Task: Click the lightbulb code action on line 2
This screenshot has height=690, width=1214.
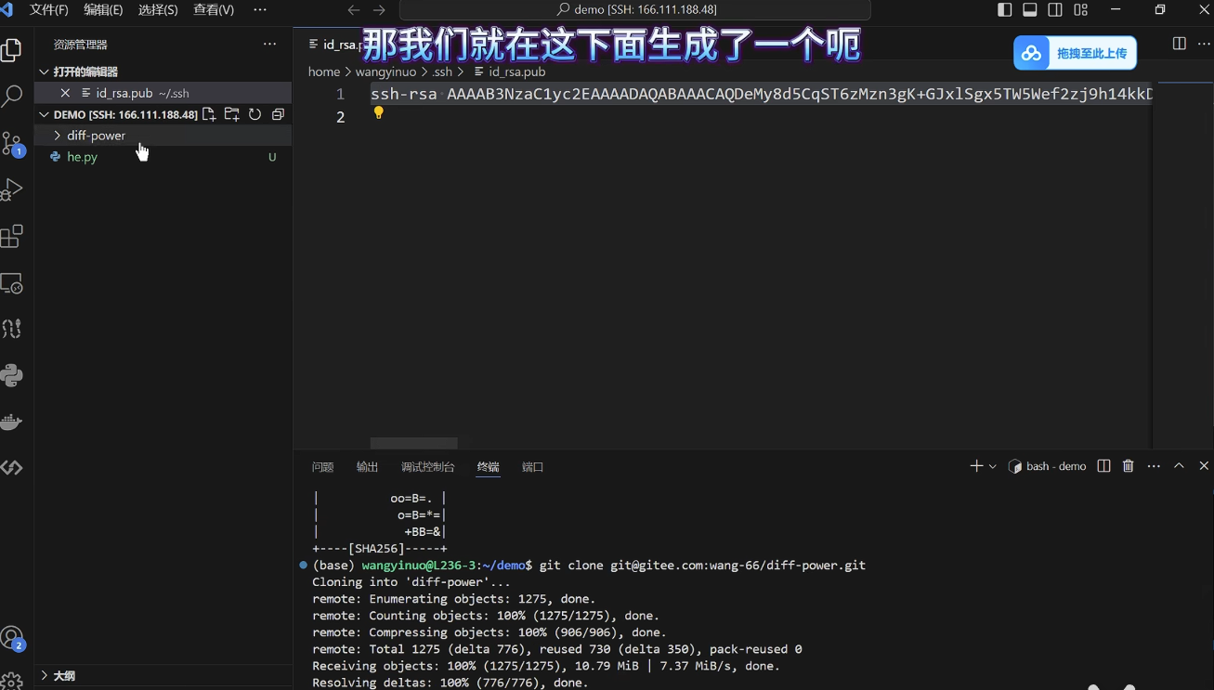Action: (378, 112)
